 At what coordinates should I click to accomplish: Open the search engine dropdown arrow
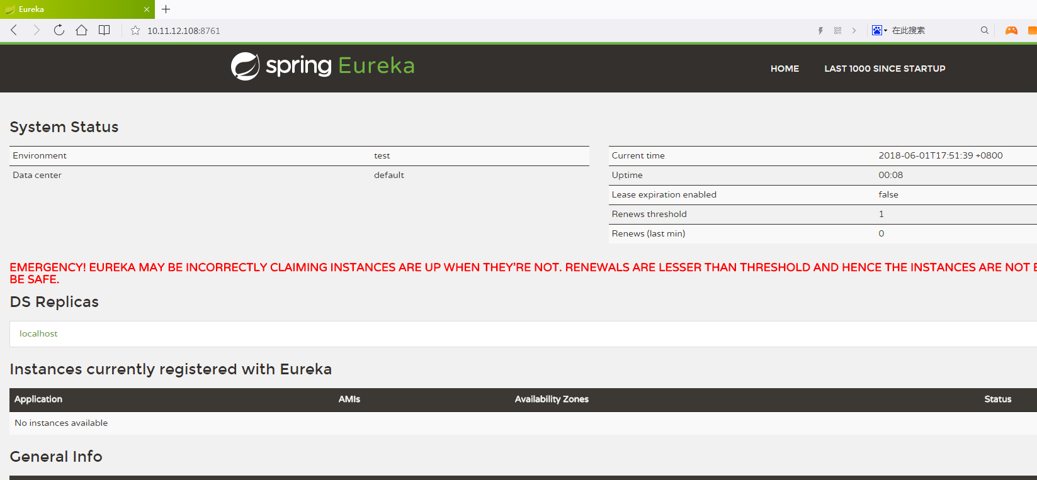(885, 30)
